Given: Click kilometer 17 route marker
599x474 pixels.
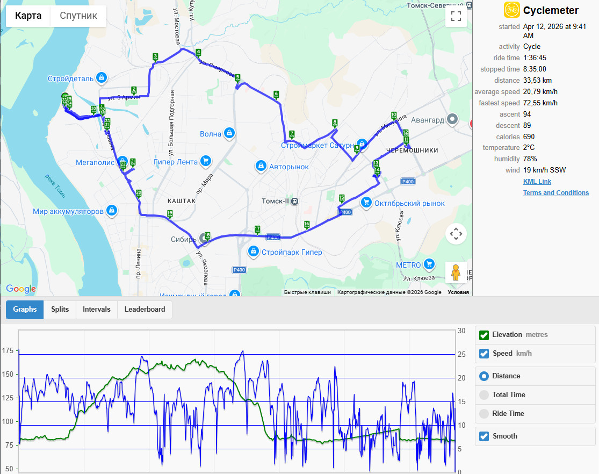Looking at the screenshot, I should coord(257,230).
